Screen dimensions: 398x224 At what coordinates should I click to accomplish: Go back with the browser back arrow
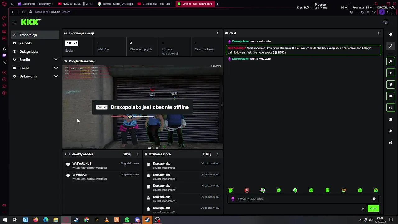tap(13, 12)
